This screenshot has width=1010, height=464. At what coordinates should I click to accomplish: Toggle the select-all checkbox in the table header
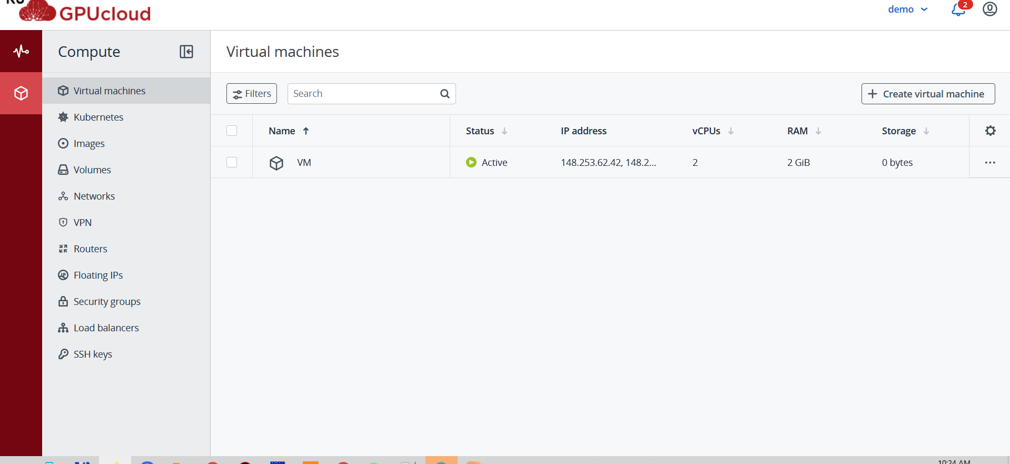tap(232, 131)
